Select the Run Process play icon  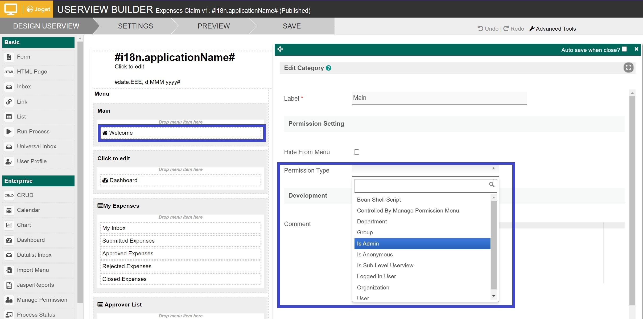pos(9,132)
